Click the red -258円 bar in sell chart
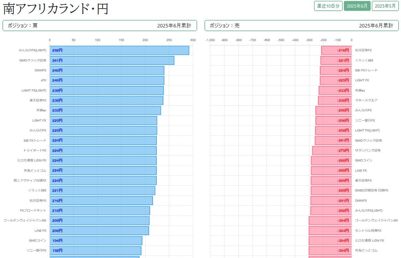 [333, 130]
